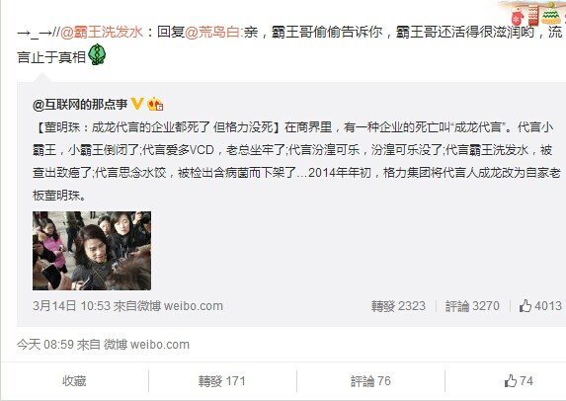Repost using the 轉發 171 button
This screenshot has width=566, height=401.
[221, 381]
